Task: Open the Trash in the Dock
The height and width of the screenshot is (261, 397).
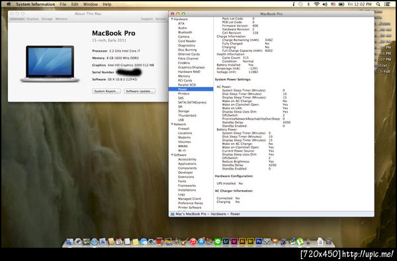Action: click(x=329, y=242)
